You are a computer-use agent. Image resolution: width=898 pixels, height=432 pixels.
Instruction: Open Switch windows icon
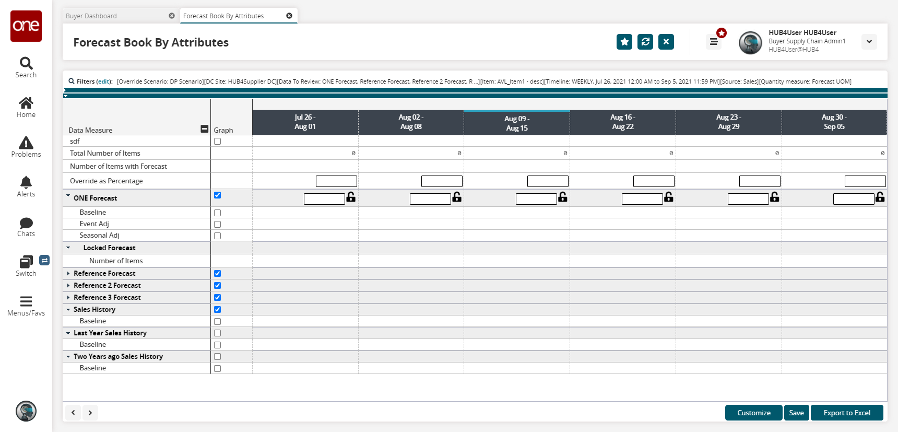pyautogui.click(x=26, y=262)
